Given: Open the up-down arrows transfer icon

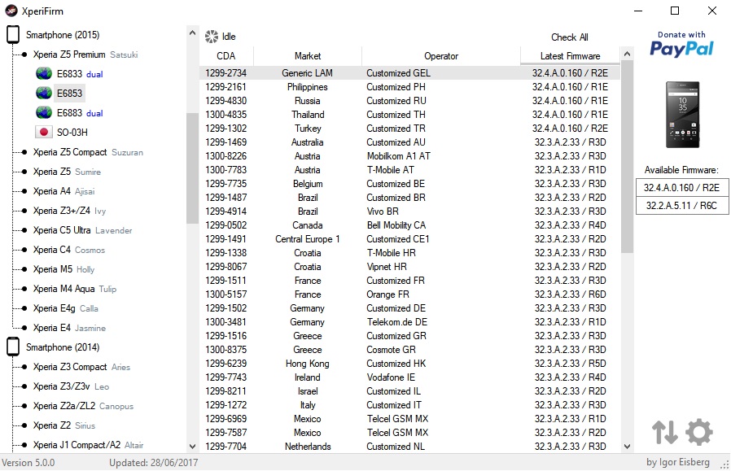Looking at the screenshot, I should pos(665,432).
